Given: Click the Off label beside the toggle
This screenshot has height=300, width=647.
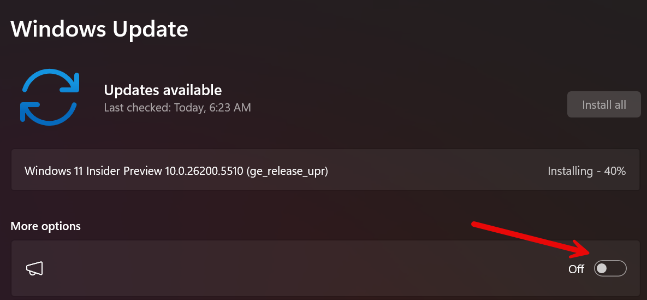Looking at the screenshot, I should pos(576,269).
